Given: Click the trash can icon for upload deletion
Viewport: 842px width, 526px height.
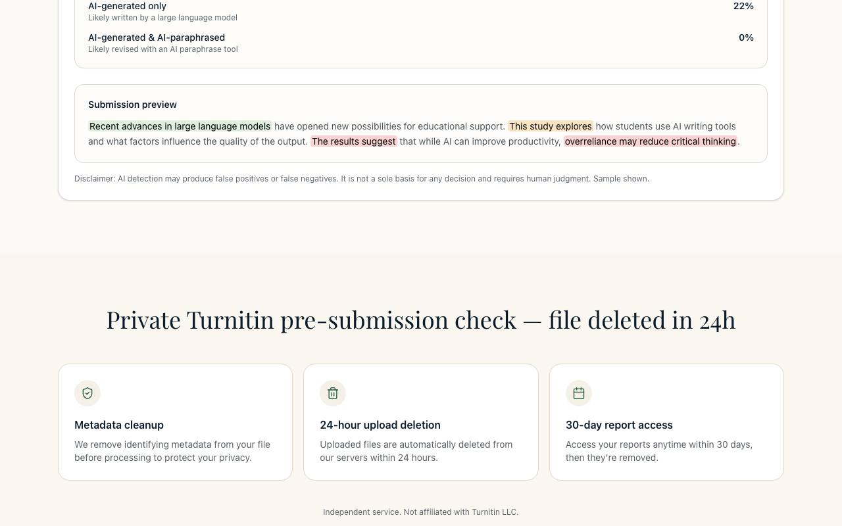Looking at the screenshot, I should 333,393.
